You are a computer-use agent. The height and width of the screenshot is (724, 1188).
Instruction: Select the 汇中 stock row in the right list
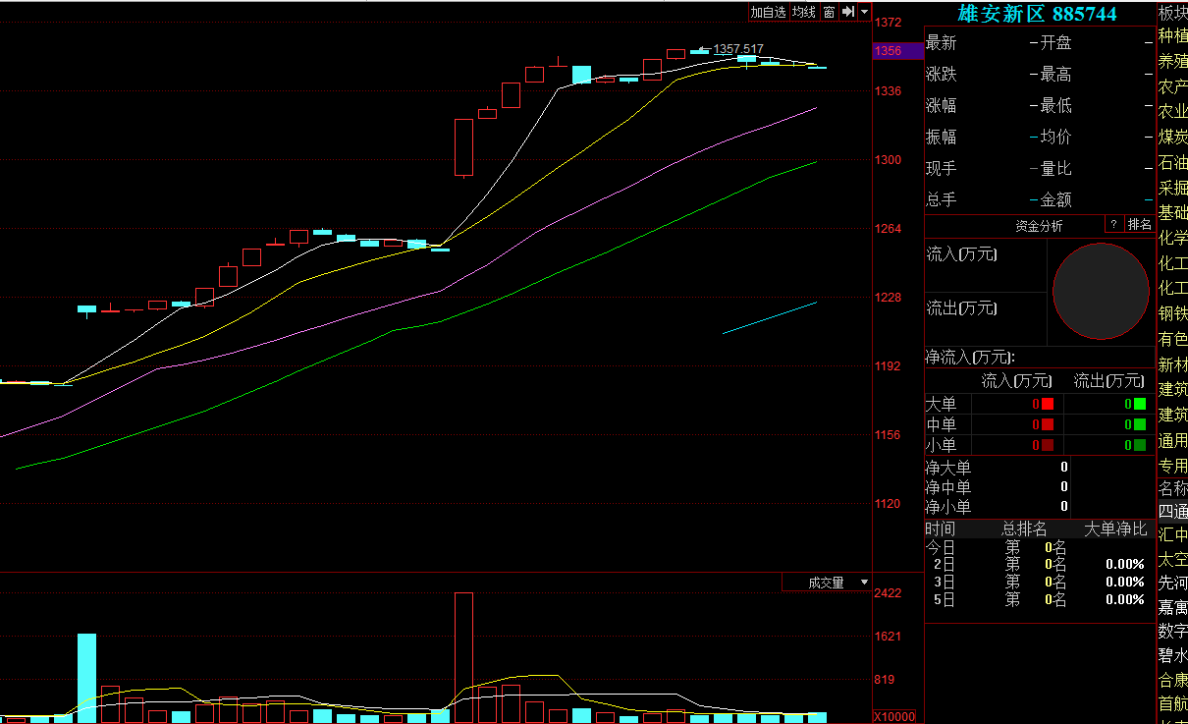(1173, 535)
